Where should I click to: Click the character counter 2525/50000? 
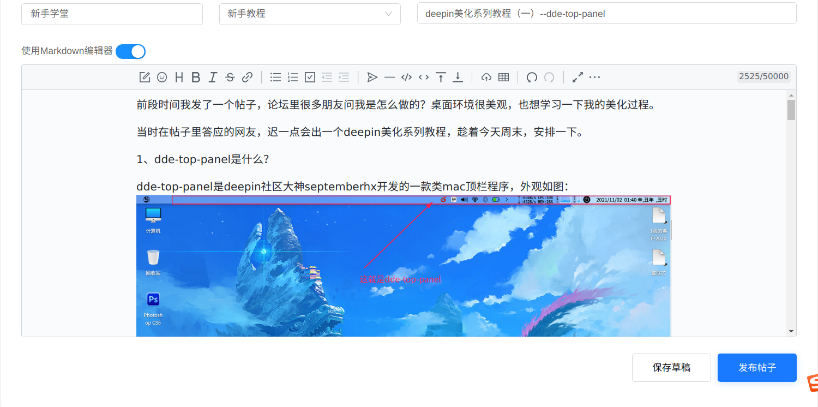[x=763, y=77]
